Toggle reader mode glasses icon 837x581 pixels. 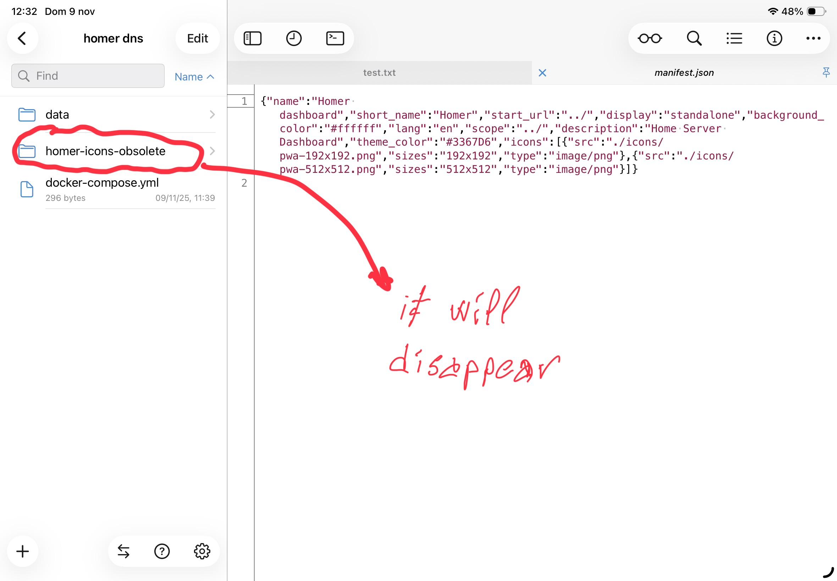click(x=650, y=38)
